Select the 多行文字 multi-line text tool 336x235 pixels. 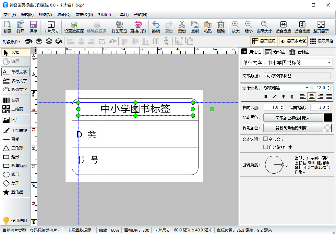coord(16,81)
